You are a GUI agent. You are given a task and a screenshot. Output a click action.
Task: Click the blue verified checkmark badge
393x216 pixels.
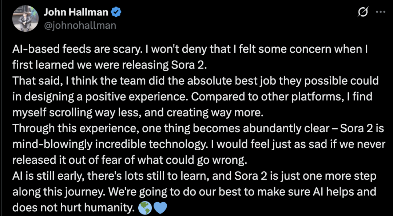coord(116,12)
